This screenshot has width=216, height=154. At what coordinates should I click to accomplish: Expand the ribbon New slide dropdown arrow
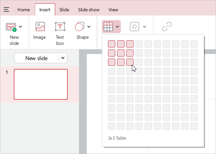[x=20, y=27]
